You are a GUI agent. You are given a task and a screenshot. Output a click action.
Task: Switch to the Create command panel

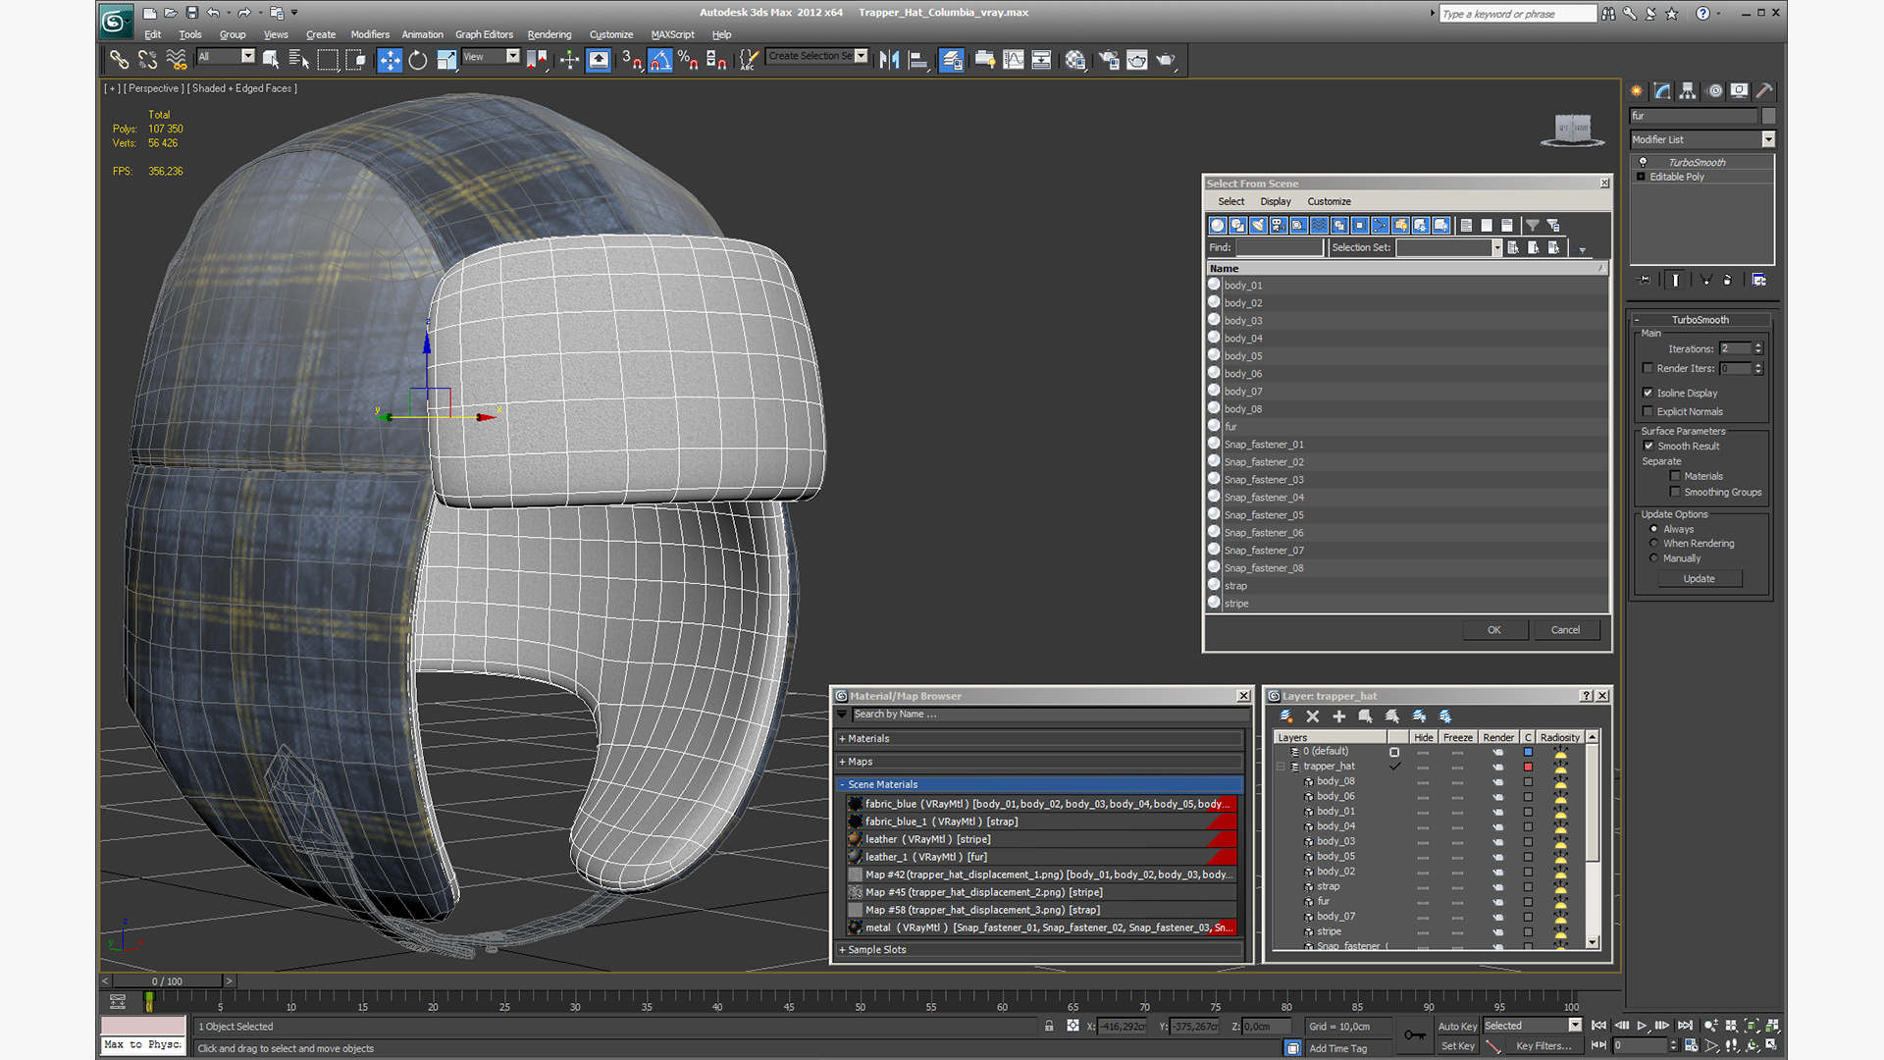pos(1637,90)
